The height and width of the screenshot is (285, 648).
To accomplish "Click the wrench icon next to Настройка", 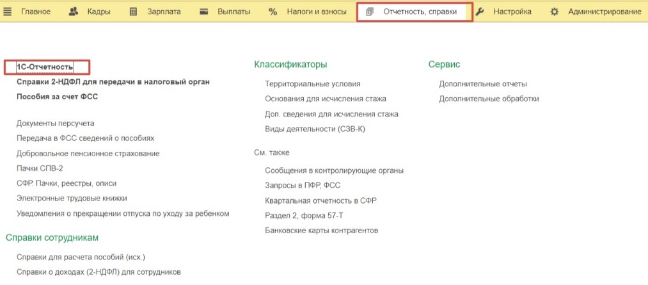I will pos(480,12).
